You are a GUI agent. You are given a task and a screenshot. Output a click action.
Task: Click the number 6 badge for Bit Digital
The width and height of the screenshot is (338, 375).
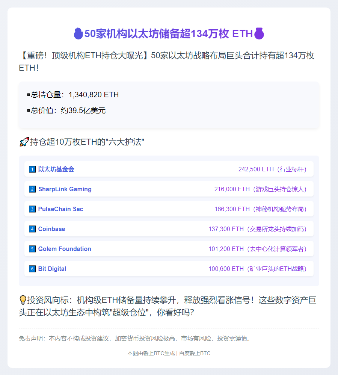32,269
